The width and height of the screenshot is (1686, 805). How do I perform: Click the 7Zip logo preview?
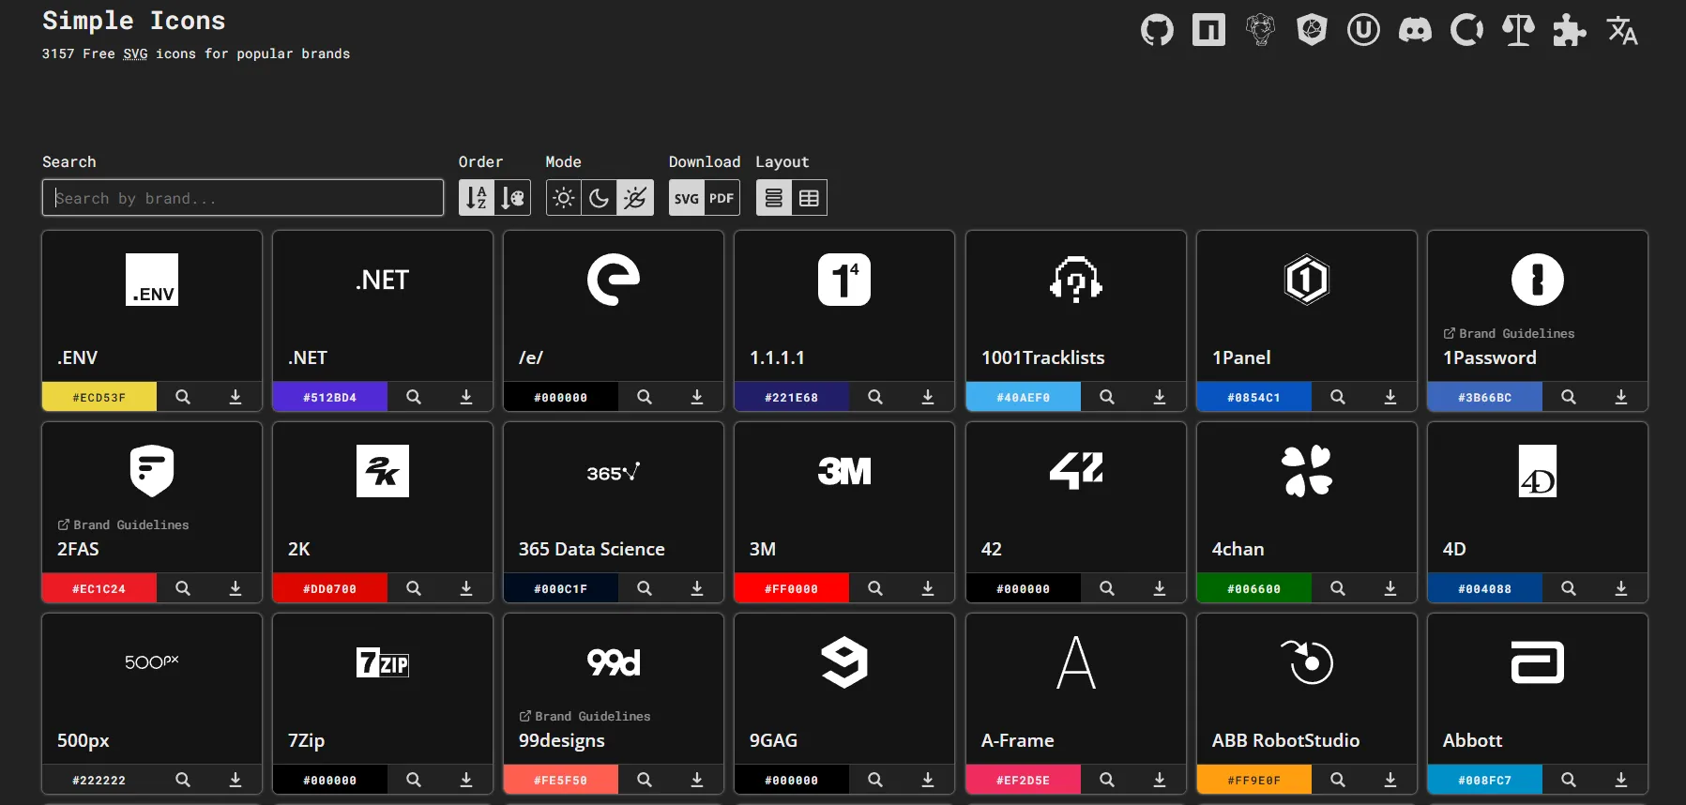tap(383, 662)
